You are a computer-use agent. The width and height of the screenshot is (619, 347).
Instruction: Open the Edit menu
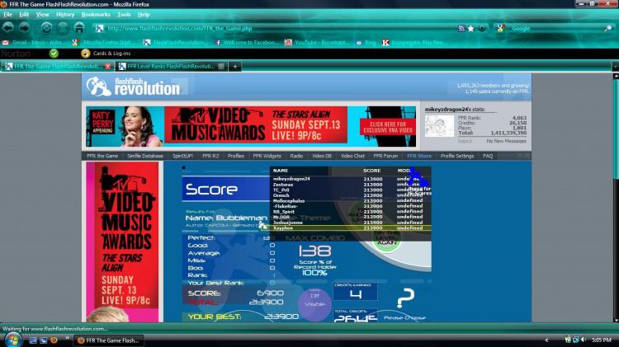tap(24, 15)
